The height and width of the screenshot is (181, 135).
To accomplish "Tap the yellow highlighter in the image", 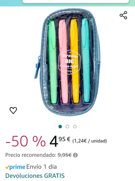I will (75, 61).
